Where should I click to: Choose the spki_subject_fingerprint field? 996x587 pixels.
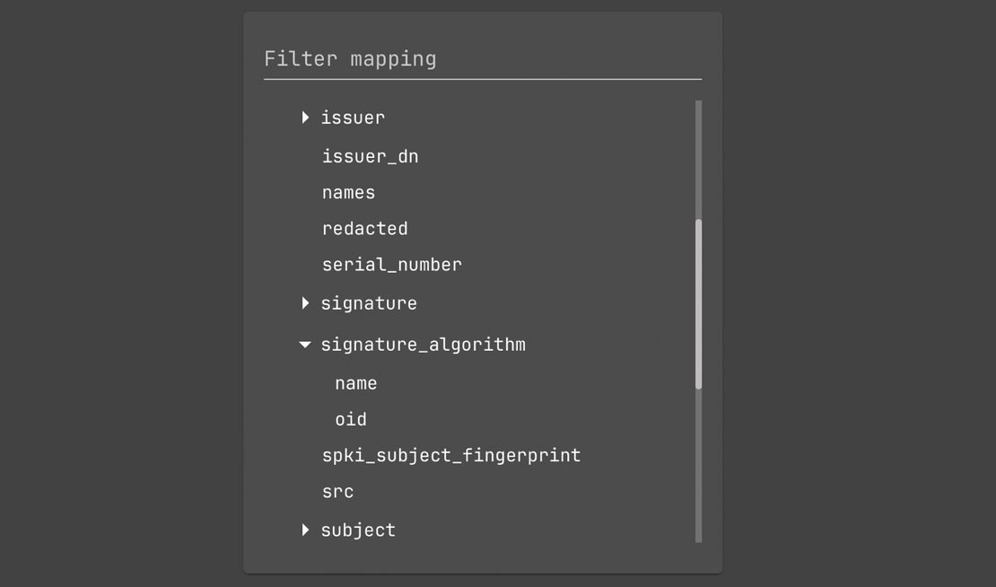450,456
